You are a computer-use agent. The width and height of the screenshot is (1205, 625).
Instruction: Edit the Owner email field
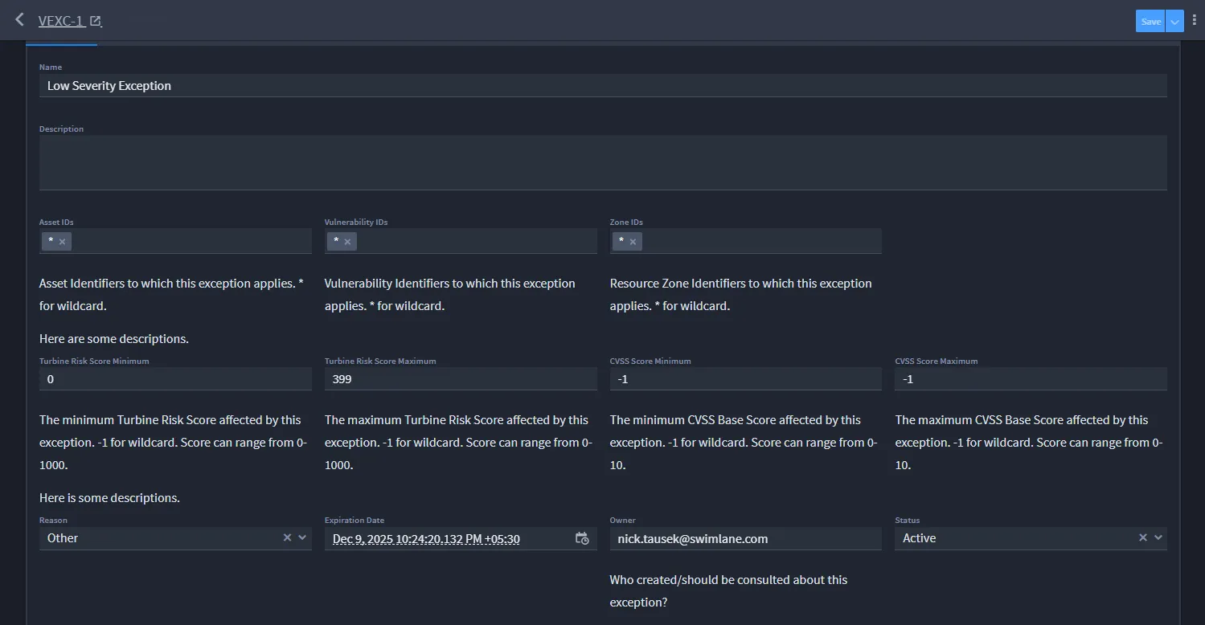coord(746,538)
